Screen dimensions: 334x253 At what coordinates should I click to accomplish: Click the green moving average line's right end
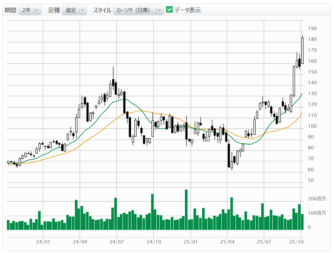(x=302, y=94)
